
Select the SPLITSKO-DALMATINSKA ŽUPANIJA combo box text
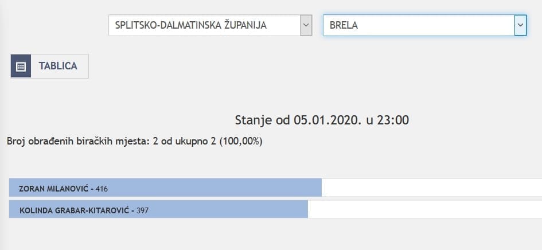(x=190, y=25)
